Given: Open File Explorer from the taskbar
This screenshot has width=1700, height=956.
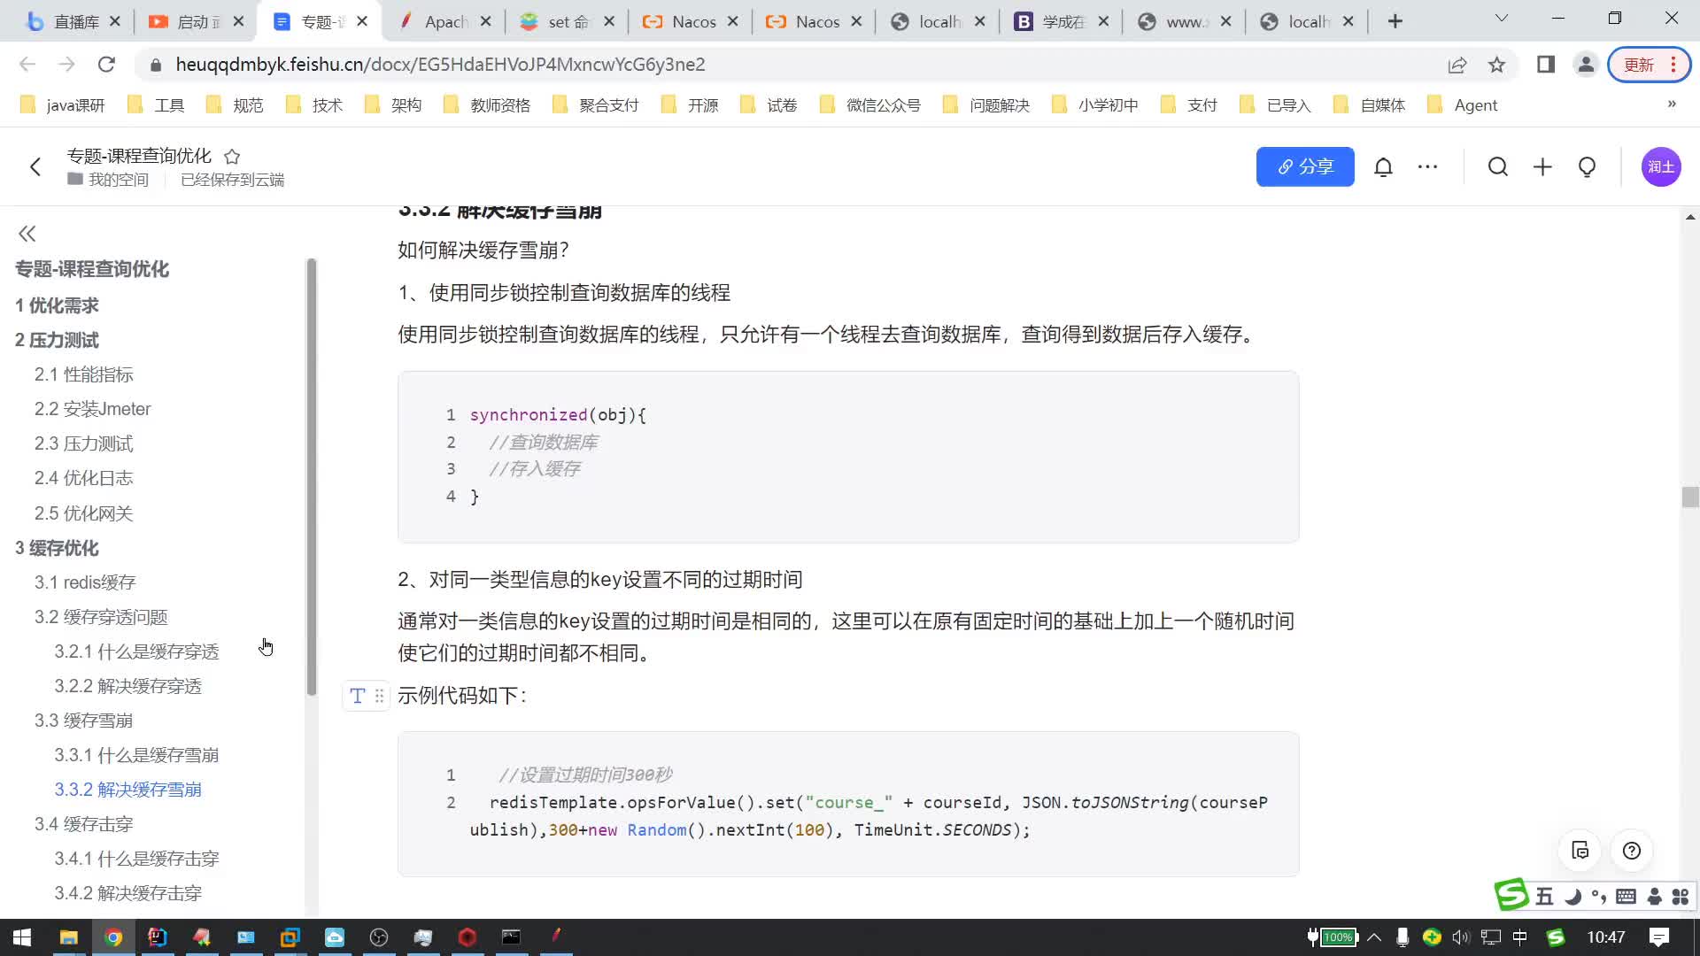Looking at the screenshot, I should (68, 937).
